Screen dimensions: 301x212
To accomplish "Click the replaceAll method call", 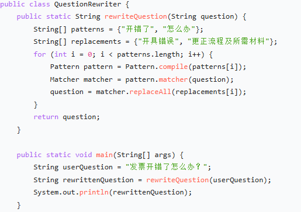I will coord(150,92).
